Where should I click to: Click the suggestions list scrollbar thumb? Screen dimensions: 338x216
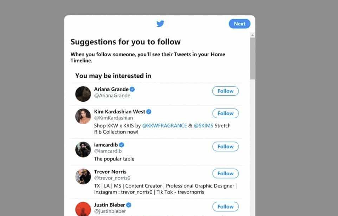pos(253,59)
